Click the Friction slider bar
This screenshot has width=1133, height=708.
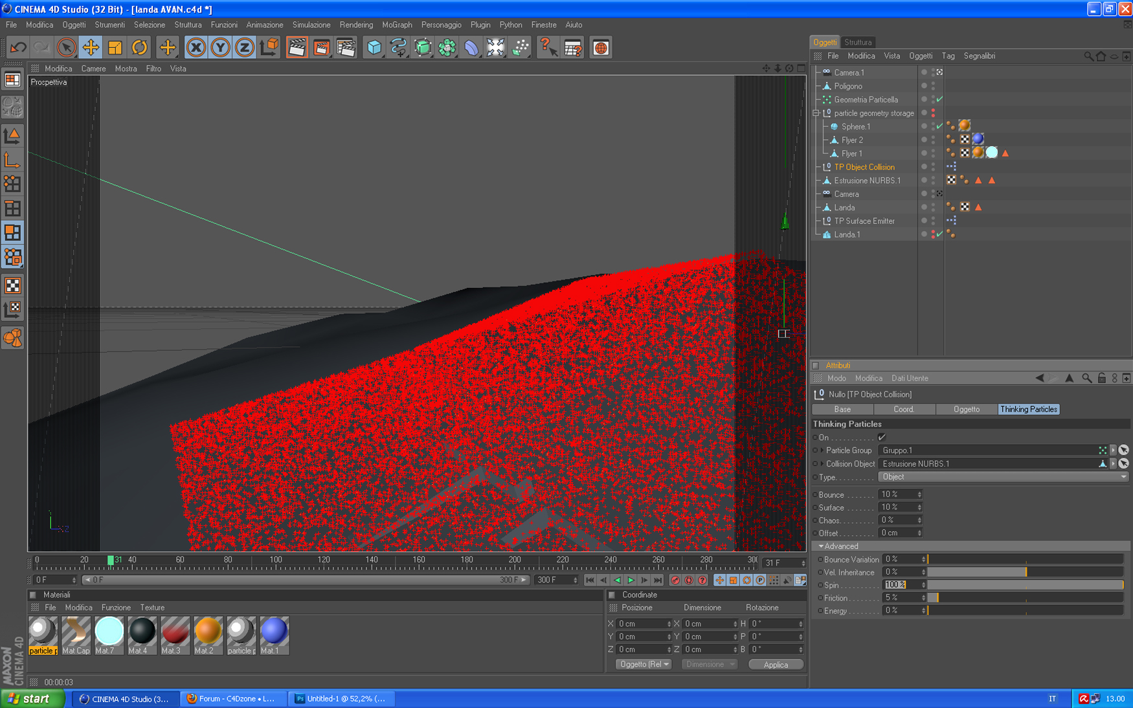click(1026, 598)
